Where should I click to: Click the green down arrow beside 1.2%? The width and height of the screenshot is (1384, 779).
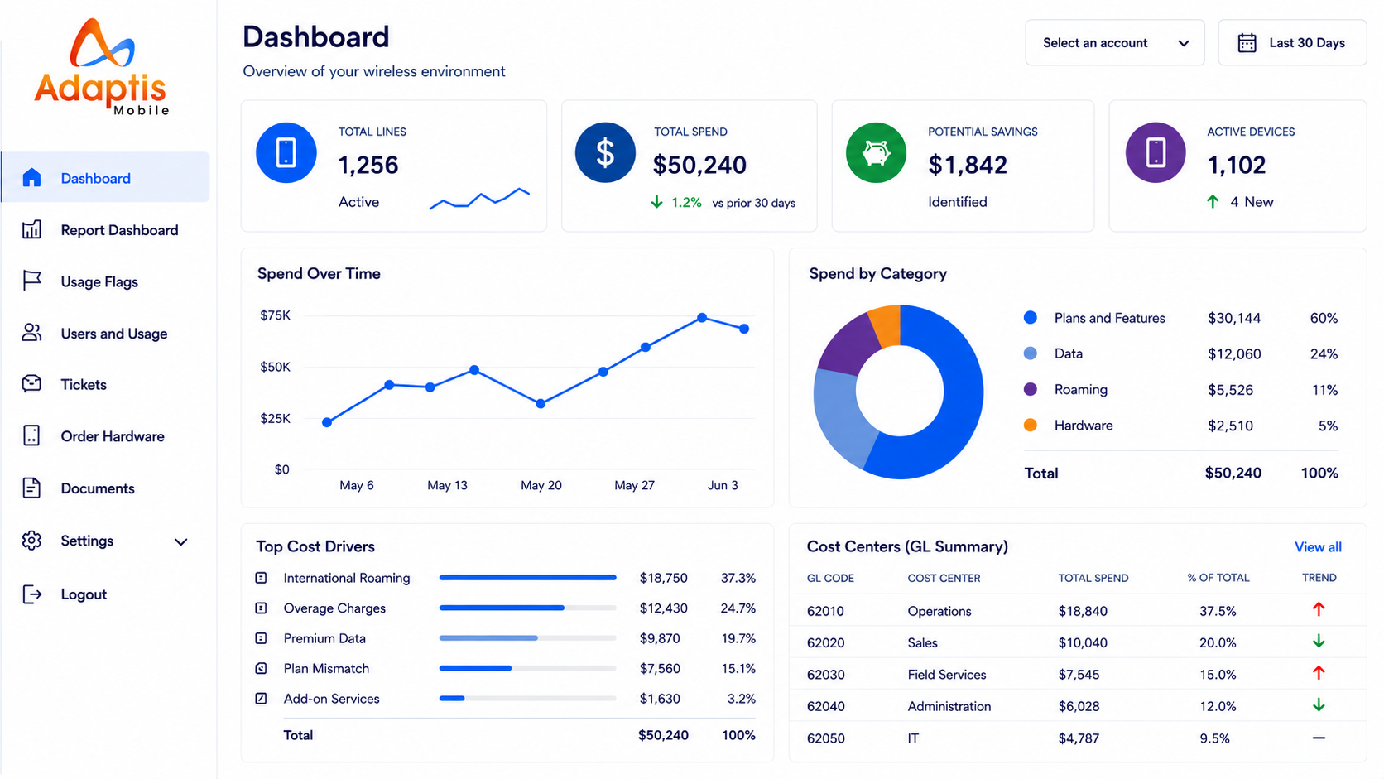pos(656,202)
